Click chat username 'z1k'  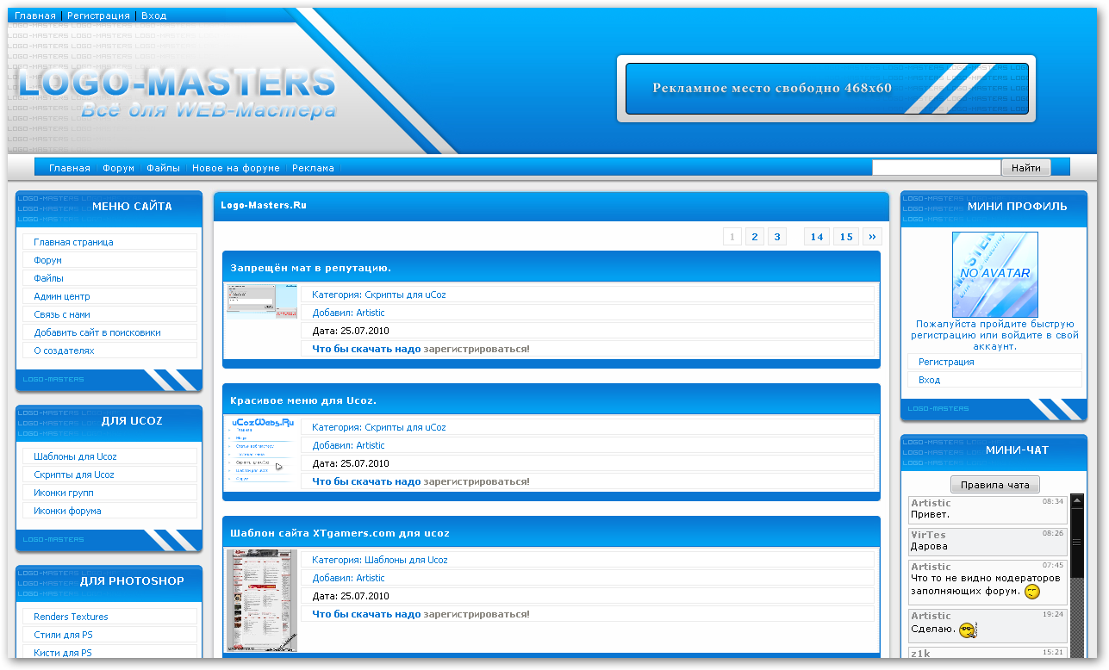pos(920,654)
